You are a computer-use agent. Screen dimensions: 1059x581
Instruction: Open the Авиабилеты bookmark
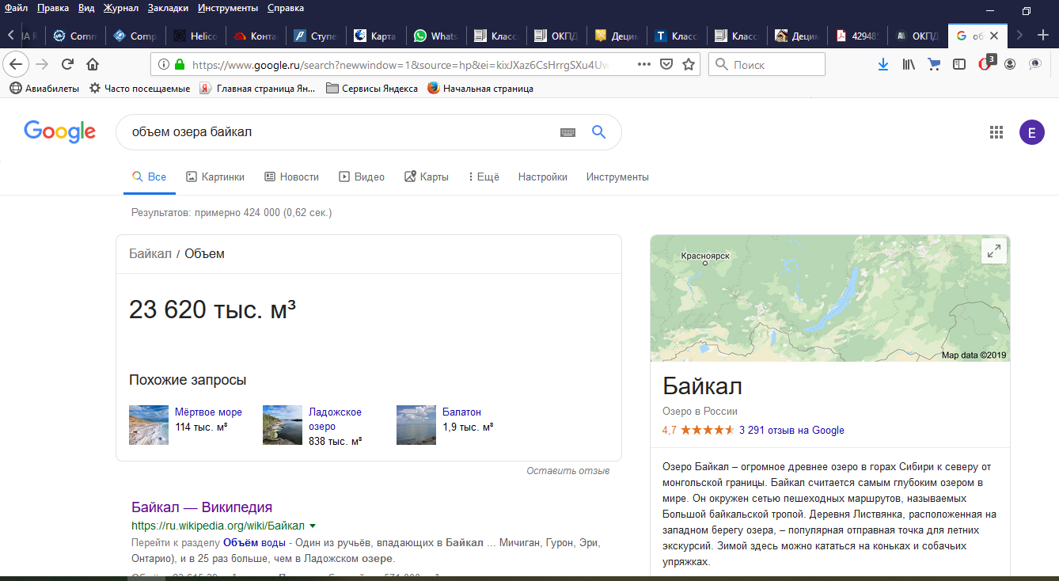(x=44, y=89)
